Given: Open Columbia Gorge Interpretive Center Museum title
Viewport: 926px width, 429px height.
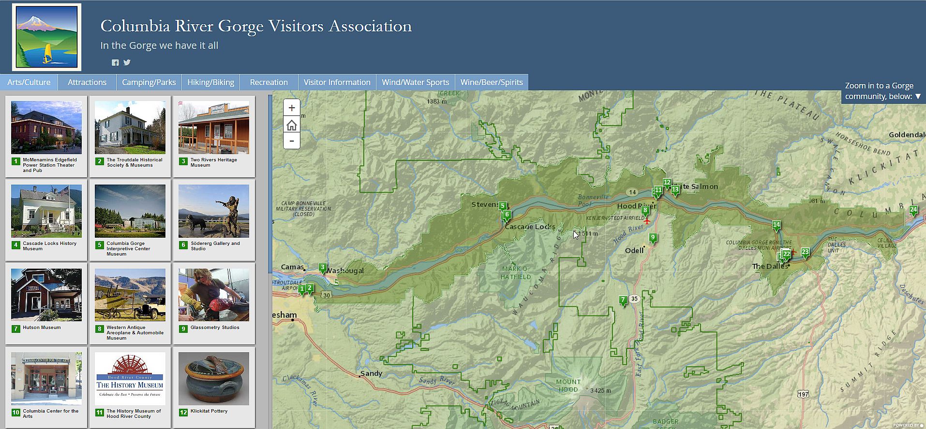Looking at the screenshot, I should tap(129, 249).
